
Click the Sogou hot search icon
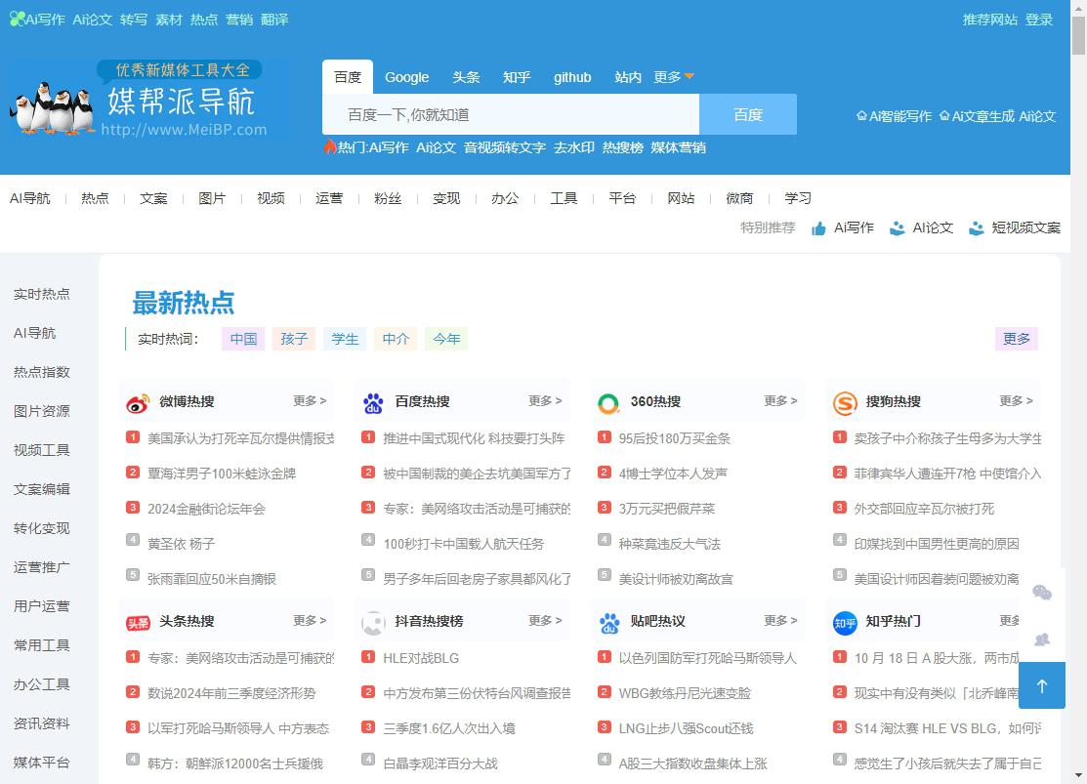coord(845,403)
